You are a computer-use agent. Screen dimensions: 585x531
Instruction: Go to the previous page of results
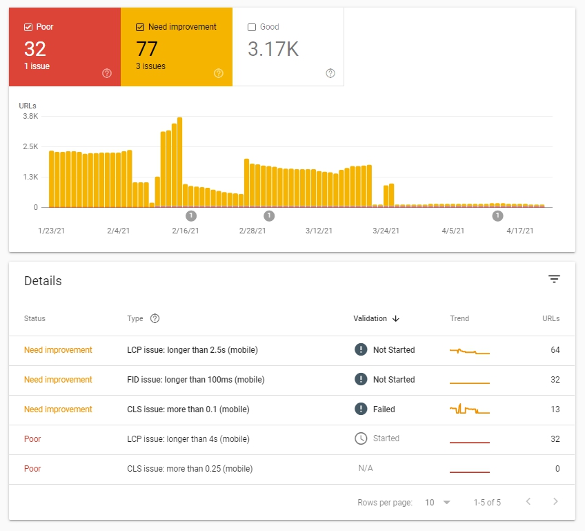pos(528,502)
